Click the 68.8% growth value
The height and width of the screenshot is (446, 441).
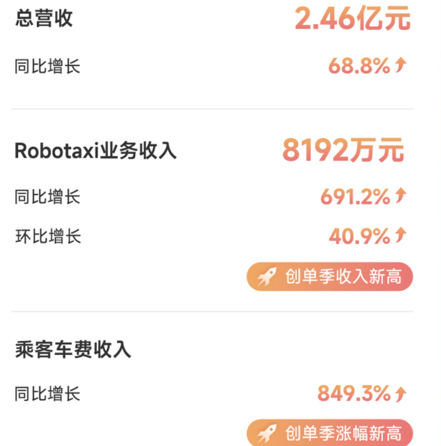pyautogui.click(x=359, y=66)
